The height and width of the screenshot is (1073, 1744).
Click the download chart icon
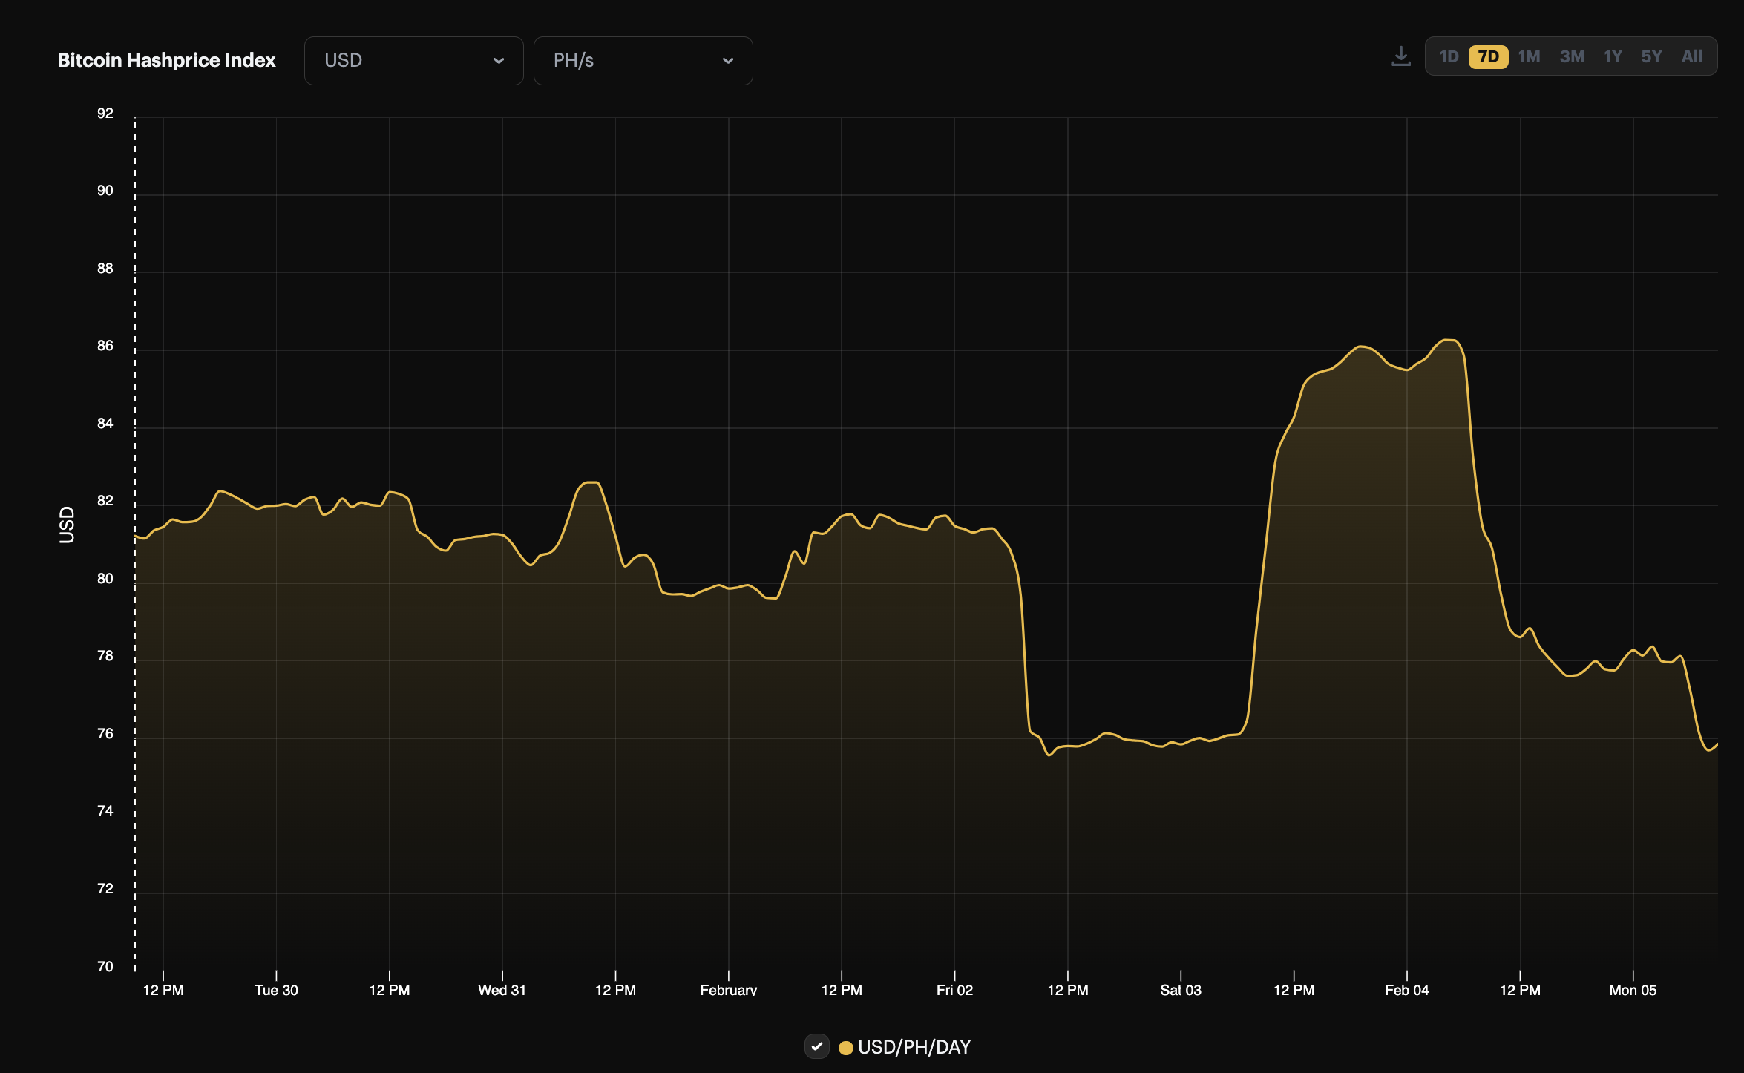pyautogui.click(x=1401, y=56)
